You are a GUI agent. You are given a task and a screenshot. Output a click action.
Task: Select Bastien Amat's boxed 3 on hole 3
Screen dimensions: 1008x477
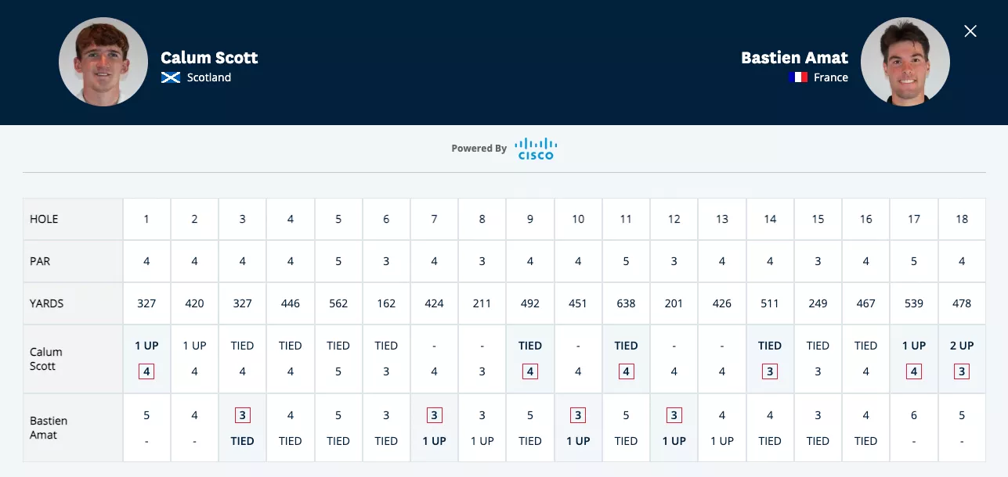[x=242, y=415]
